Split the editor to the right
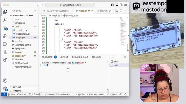186x104 pixels. point(121,11)
